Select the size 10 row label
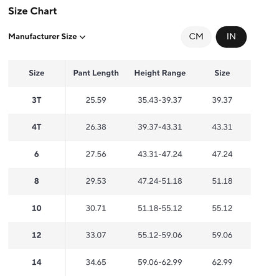The image size is (259, 276). (37, 208)
